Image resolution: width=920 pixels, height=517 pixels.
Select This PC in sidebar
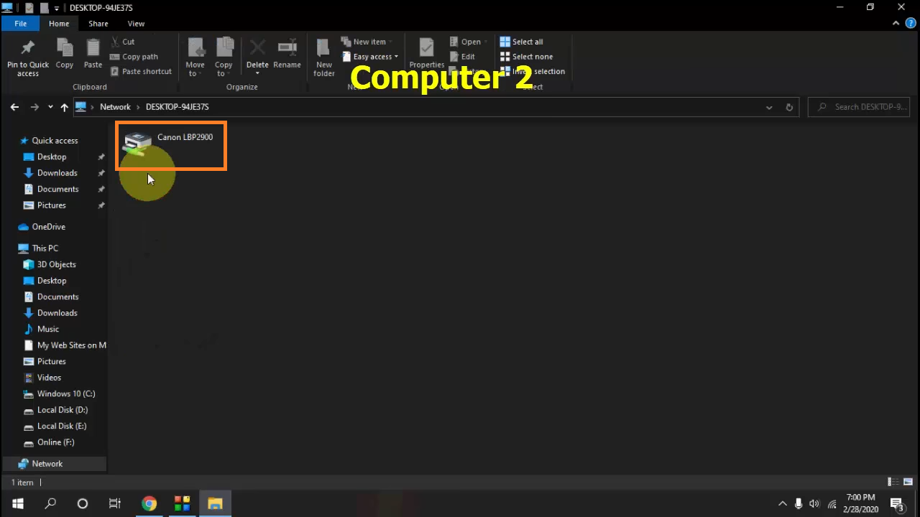(x=45, y=248)
